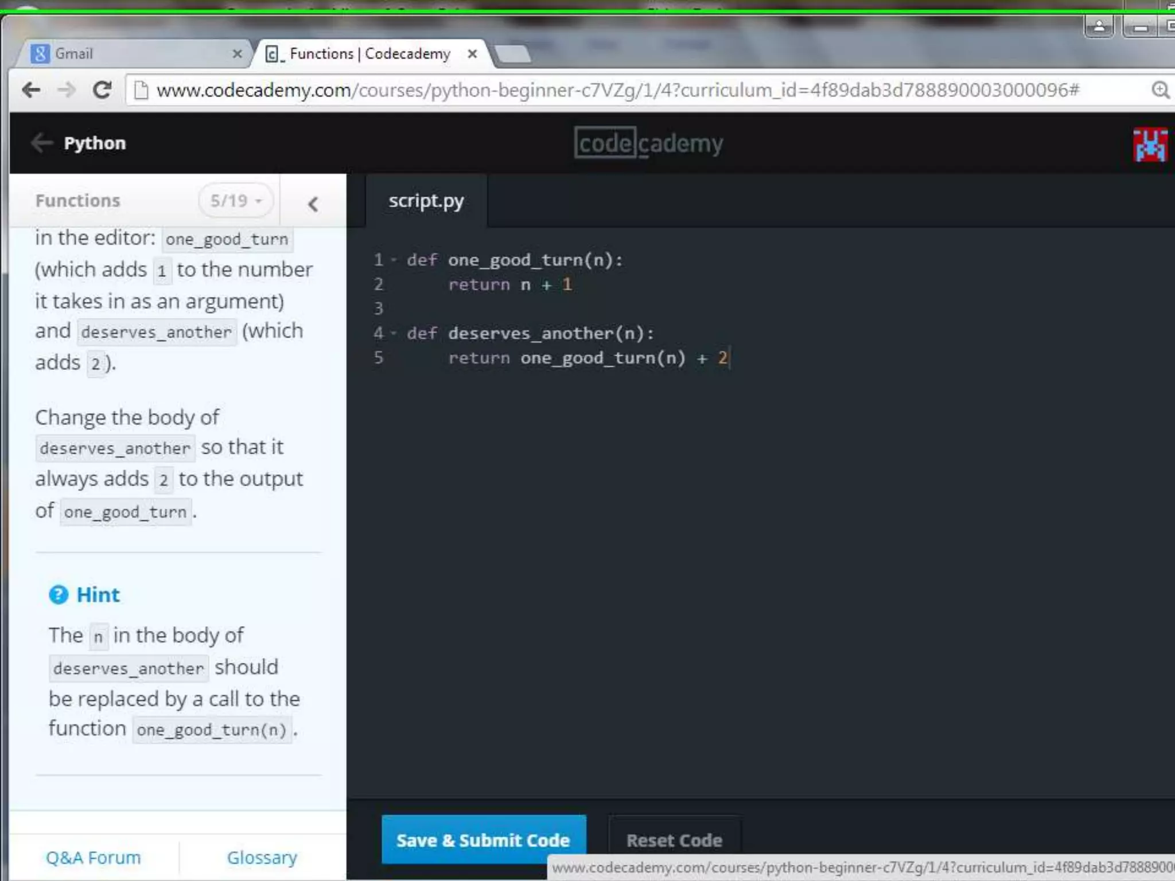Click the browser forward arrow
Image resolution: width=1175 pixels, height=881 pixels.
click(x=67, y=90)
